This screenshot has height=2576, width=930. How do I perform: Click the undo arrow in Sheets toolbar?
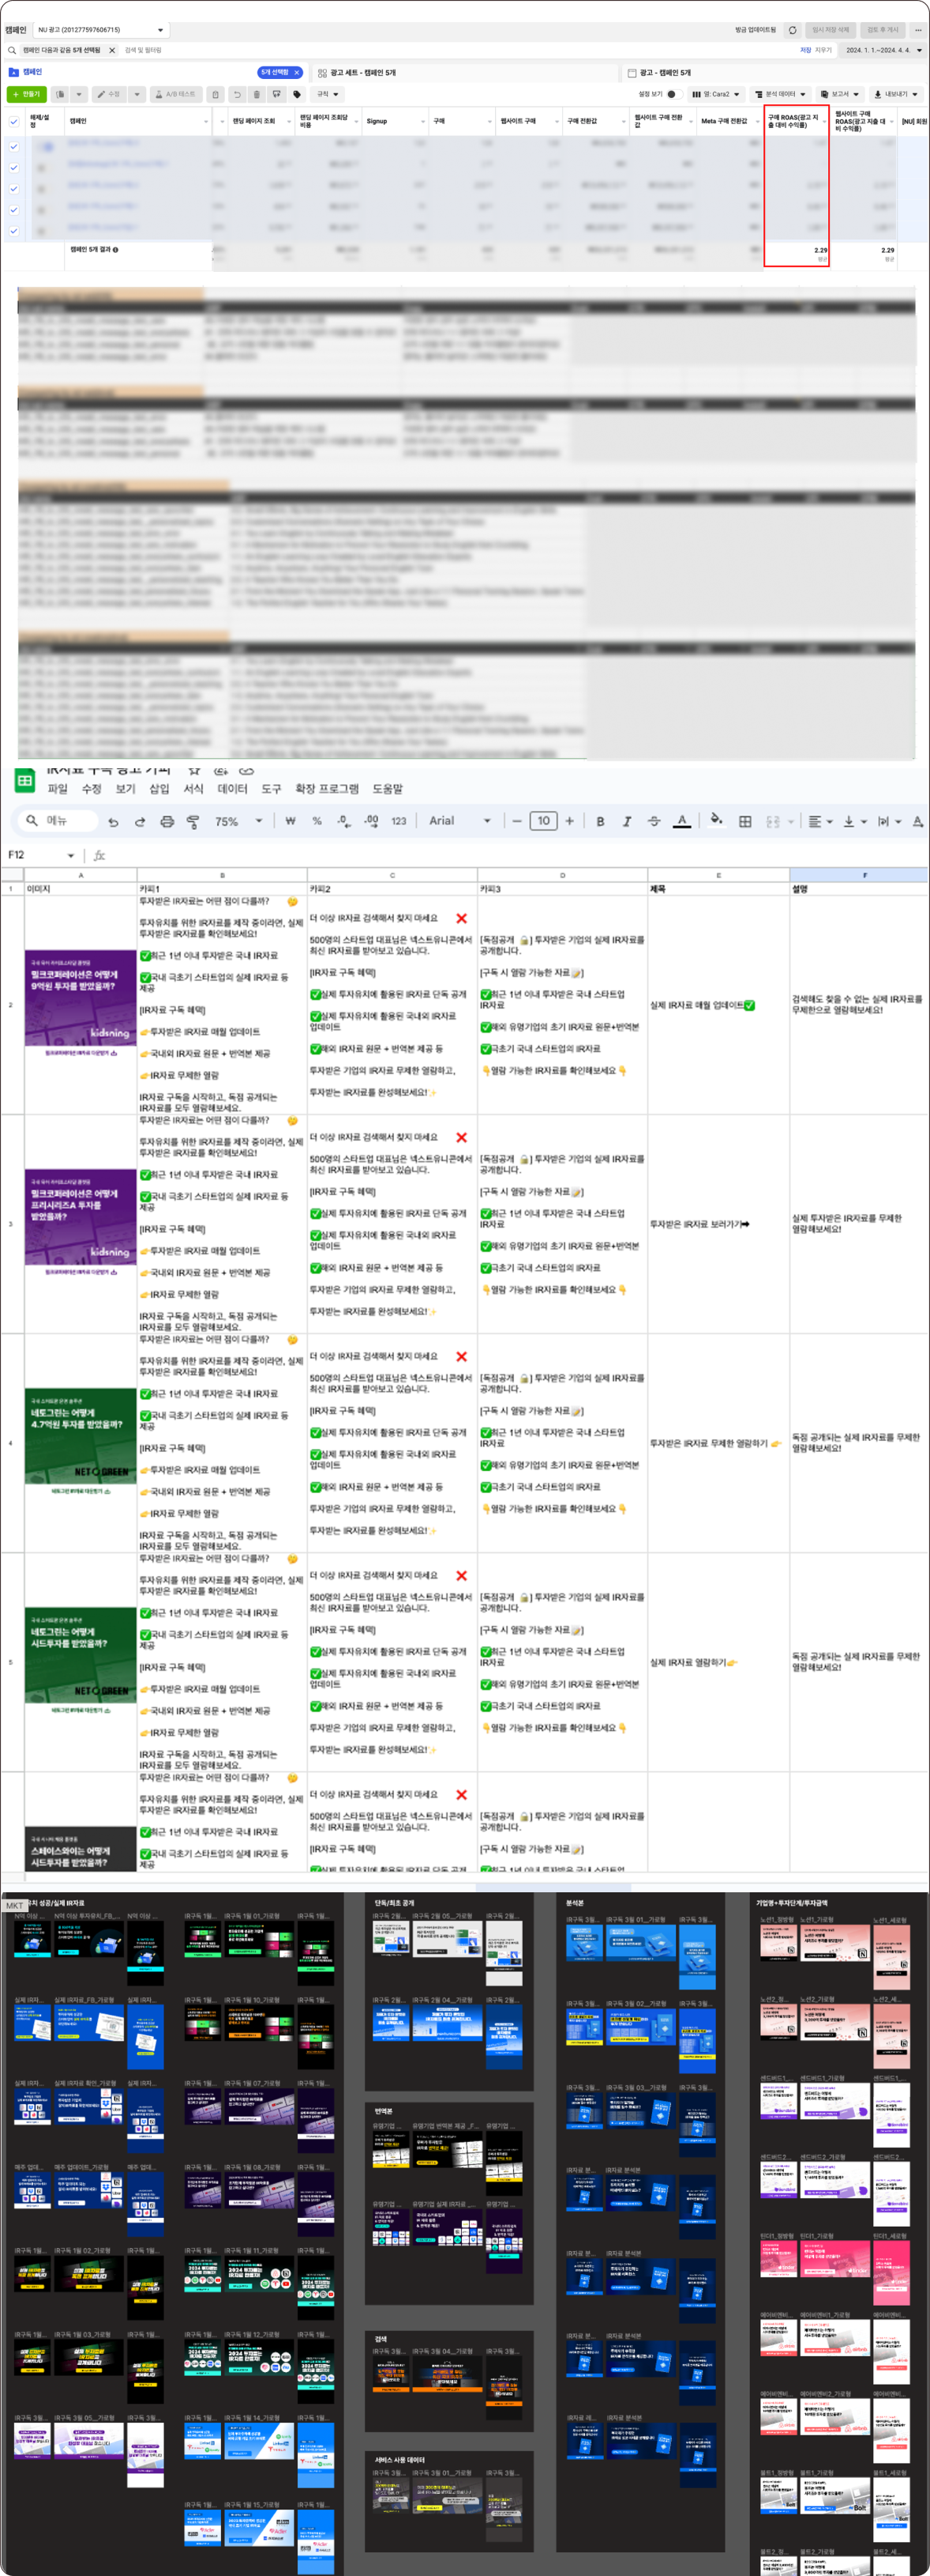coord(113,821)
